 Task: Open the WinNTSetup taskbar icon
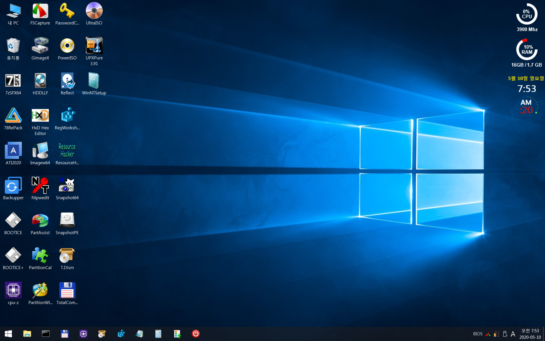click(x=139, y=334)
